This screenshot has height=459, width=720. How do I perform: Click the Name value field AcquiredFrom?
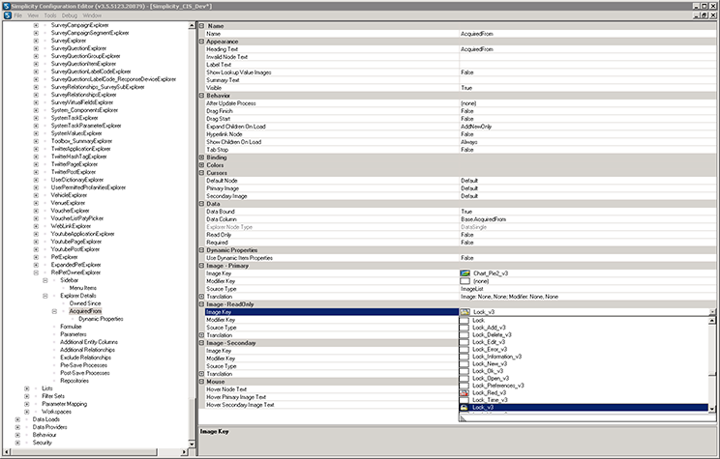587,34
